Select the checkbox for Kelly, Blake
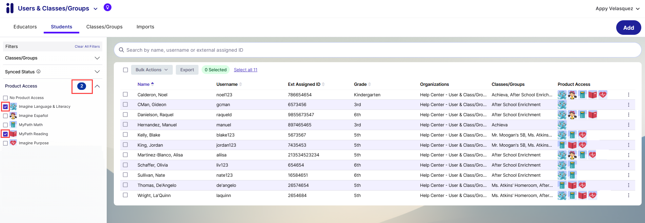Viewport: 645px width, 223px height. (x=125, y=135)
